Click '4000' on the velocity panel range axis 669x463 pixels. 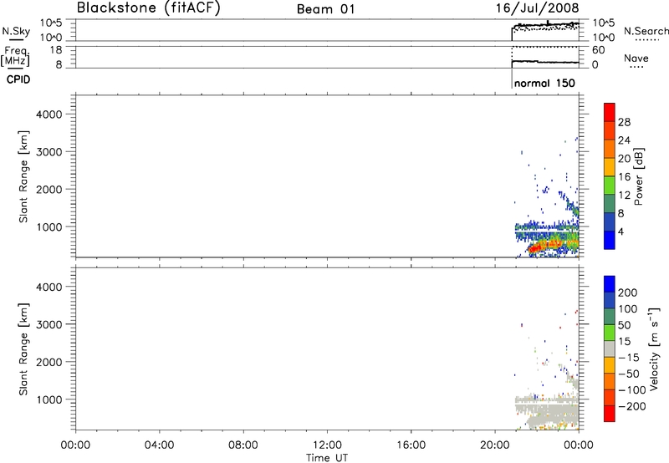(x=49, y=287)
